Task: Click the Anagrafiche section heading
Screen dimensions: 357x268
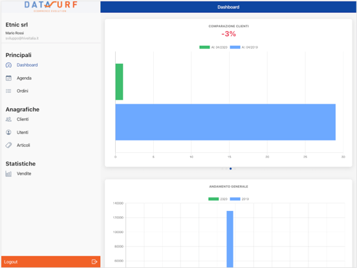Action: pyautogui.click(x=22, y=109)
